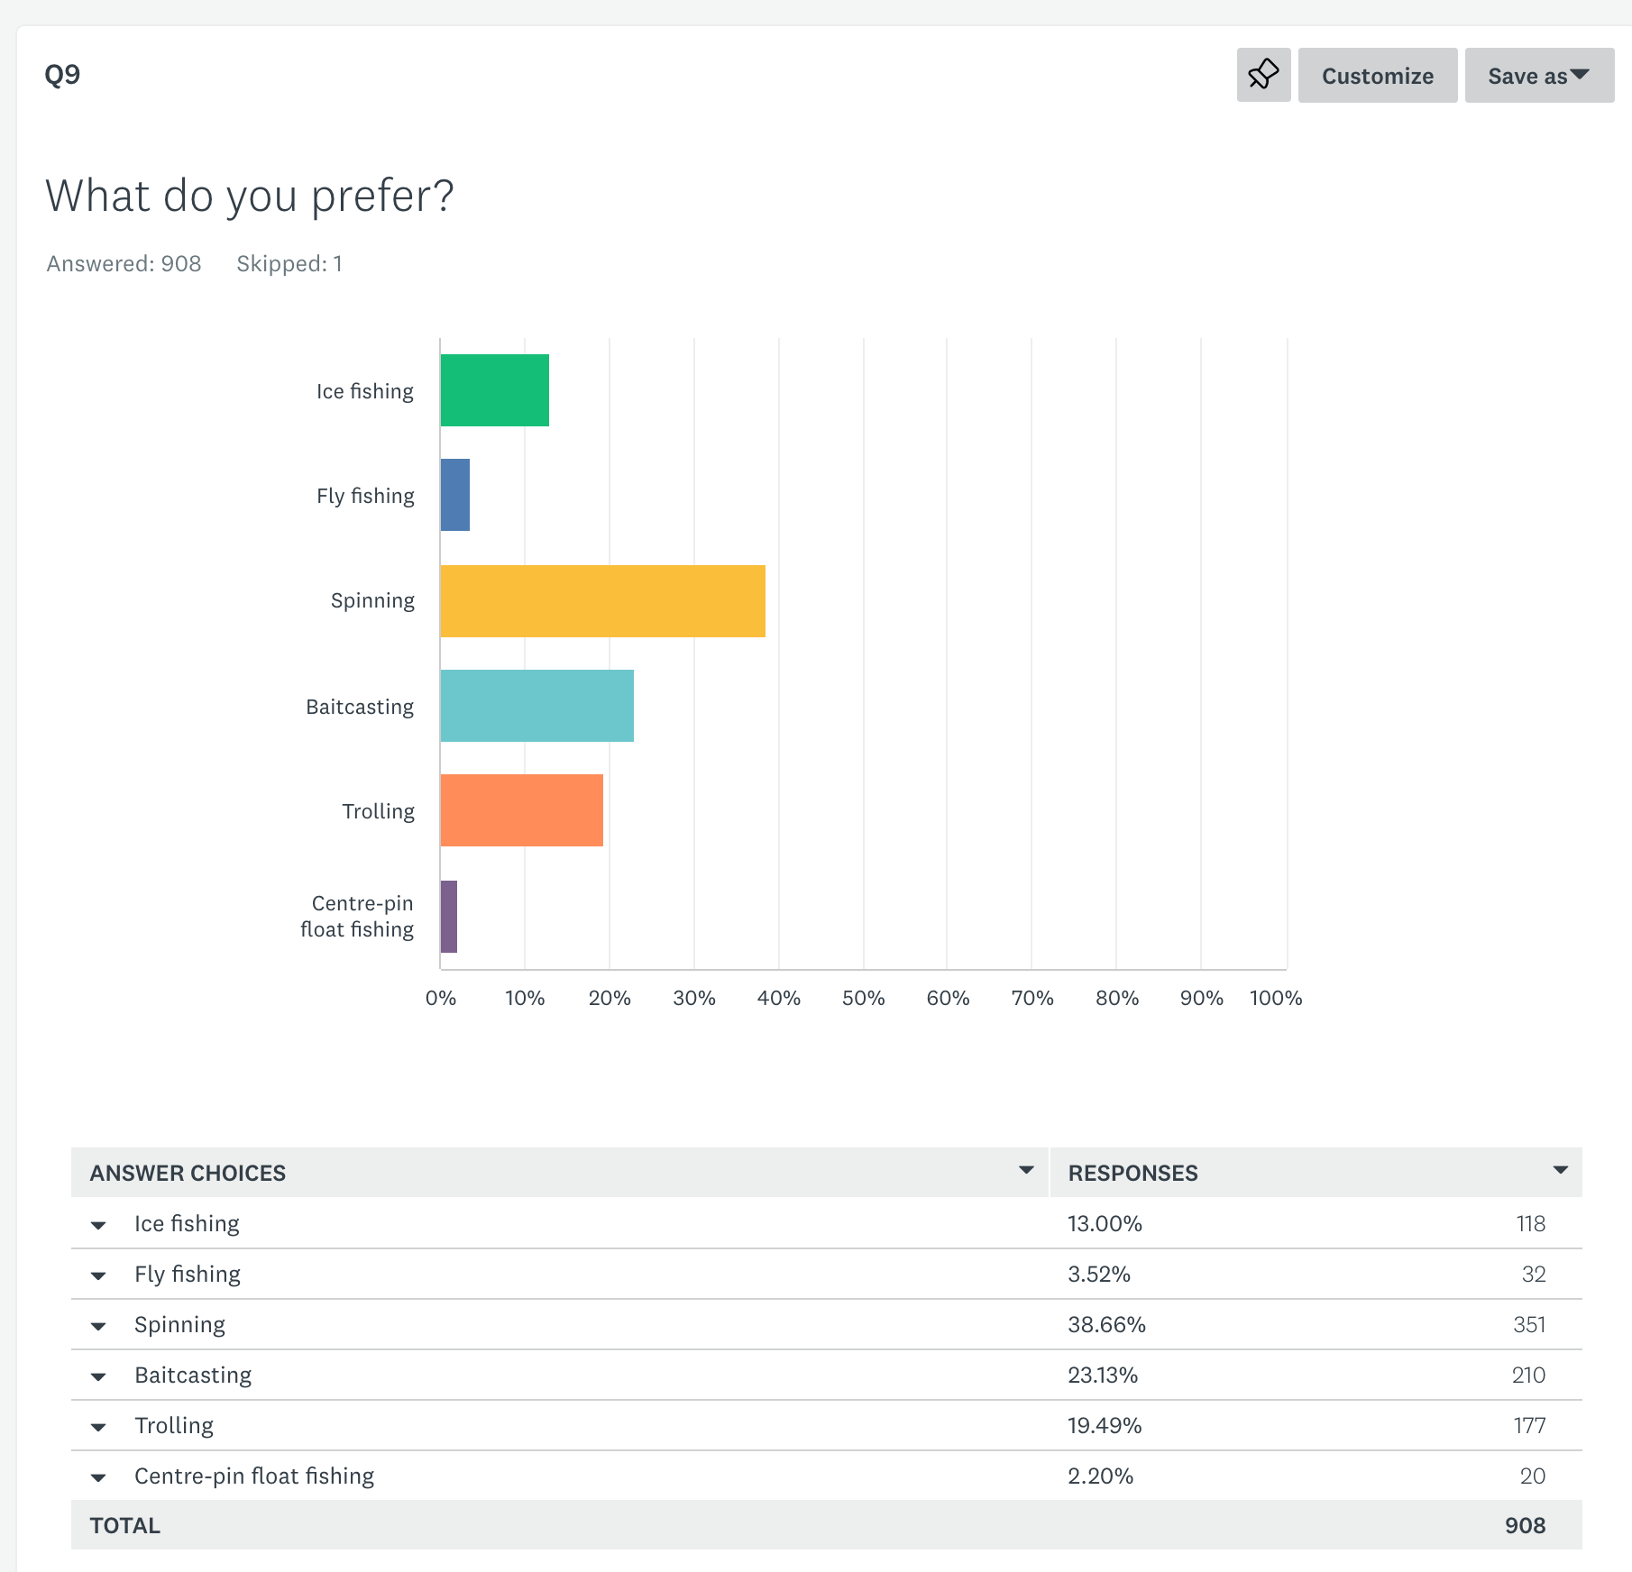This screenshot has width=1632, height=1572.
Task: Expand the Centre-pin float fishing row arrow
Action: (x=99, y=1477)
